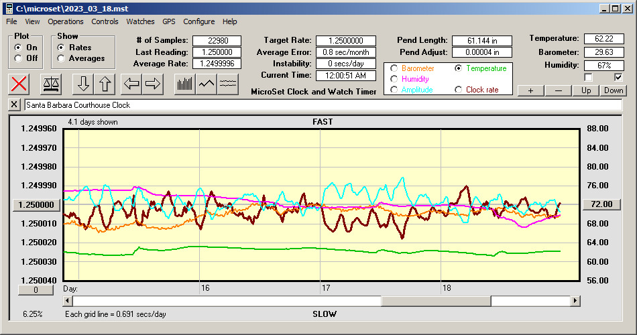637x335 pixels.
Task: Open the Operations menu
Action: 66,21
